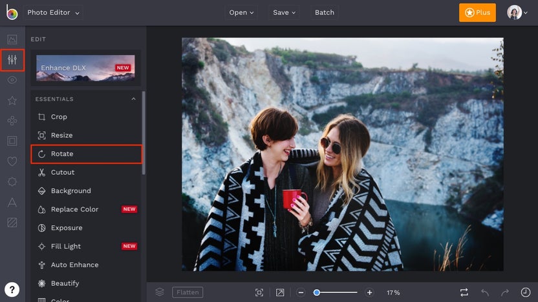538x302 pixels.
Task: Select the Beautify tool
Action: 86,283
